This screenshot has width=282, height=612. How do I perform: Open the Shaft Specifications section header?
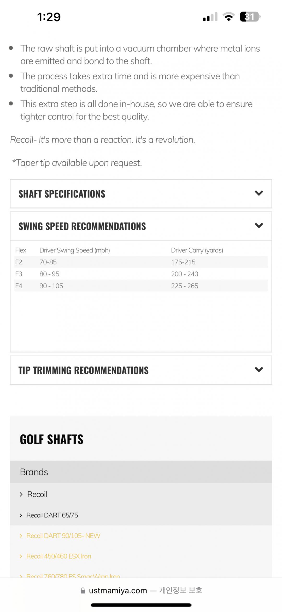62,194
